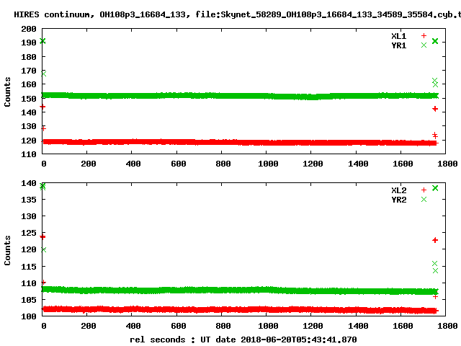
Task: Click the red XL2 data band near 102 counts
Action: tap(240, 309)
